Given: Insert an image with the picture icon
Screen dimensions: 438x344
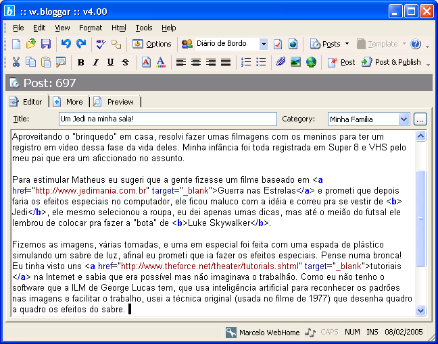Looking at the screenshot, I should (295, 62).
